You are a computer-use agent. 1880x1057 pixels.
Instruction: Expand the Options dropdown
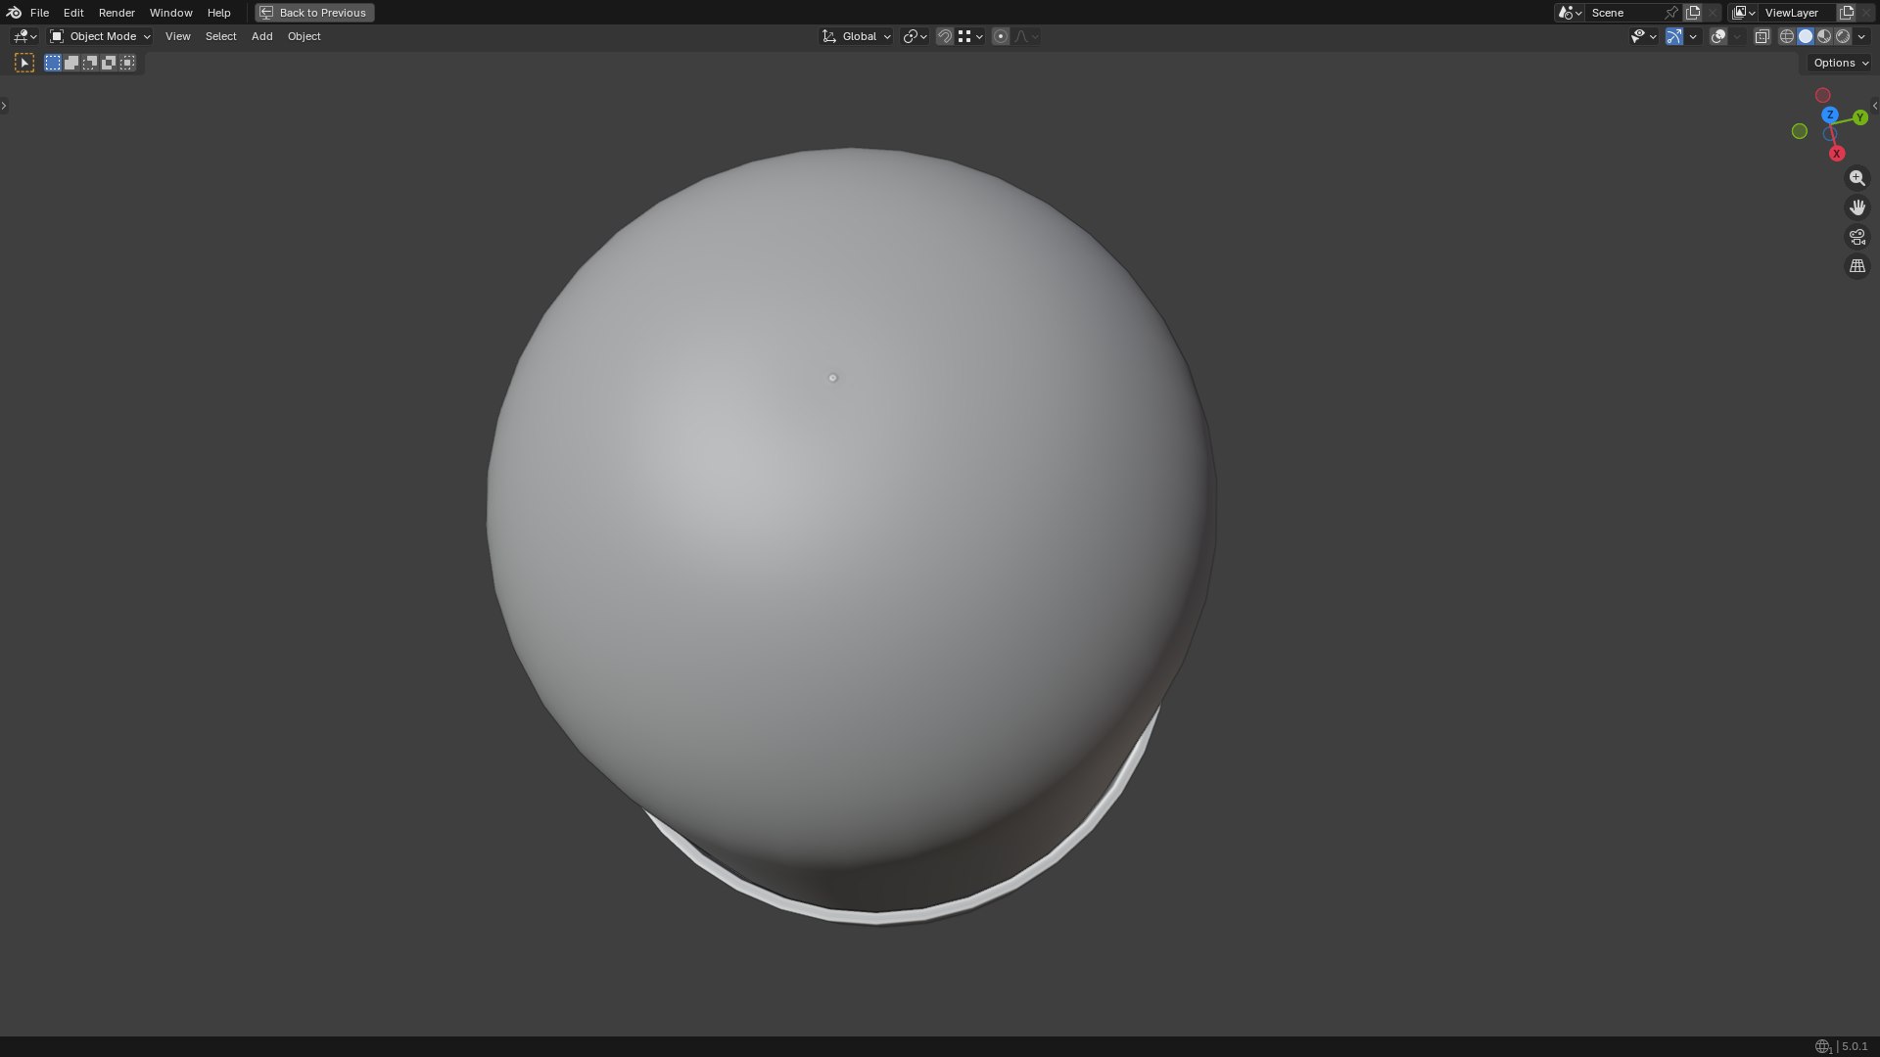click(1841, 63)
